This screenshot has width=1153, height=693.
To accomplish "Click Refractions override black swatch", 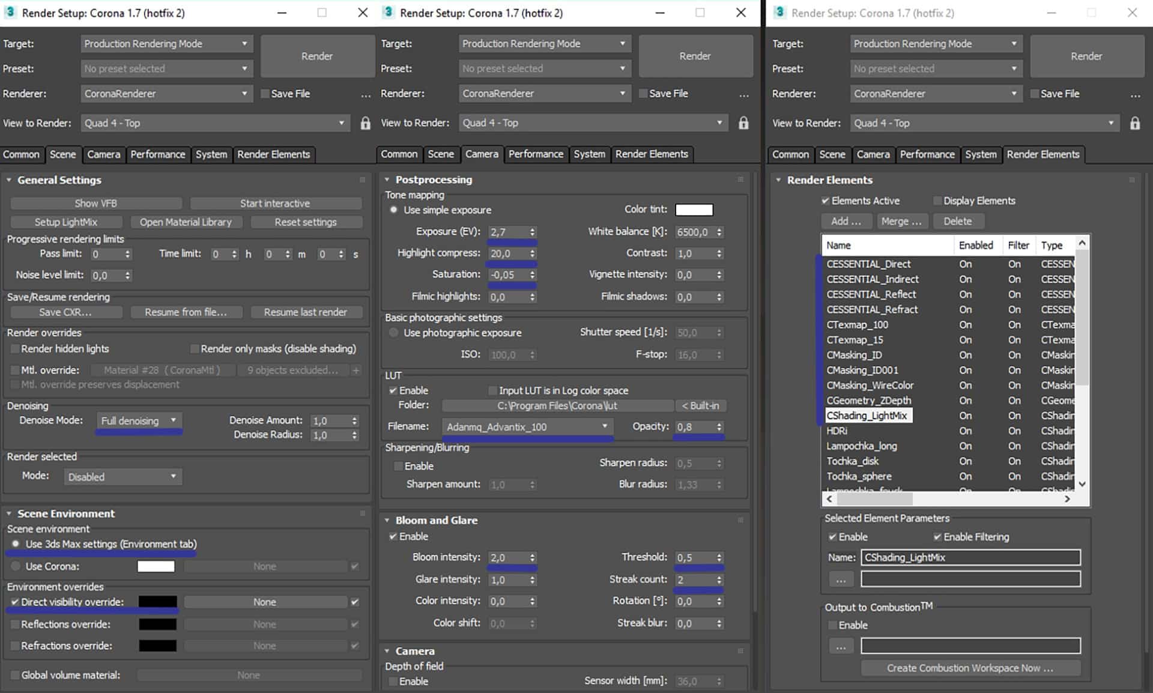I will coord(158,646).
